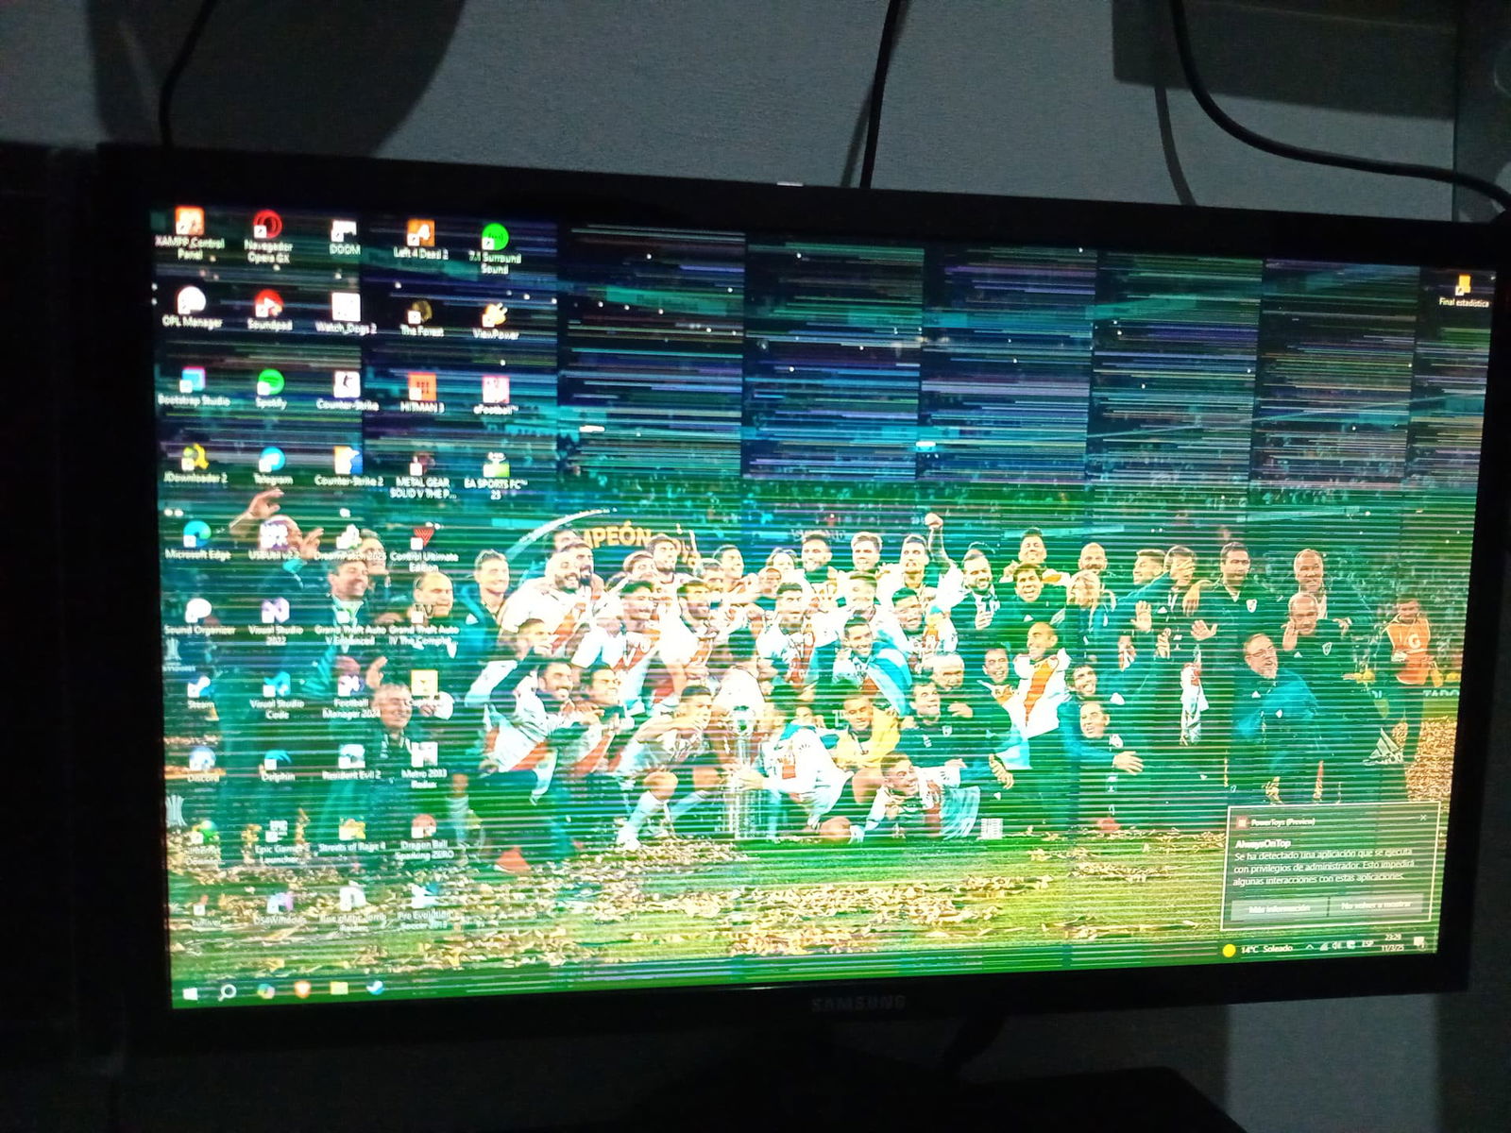Click 'No volver a mostrar' button
The height and width of the screenshot is (1133, 1511).
click(x=1377, y=905)
